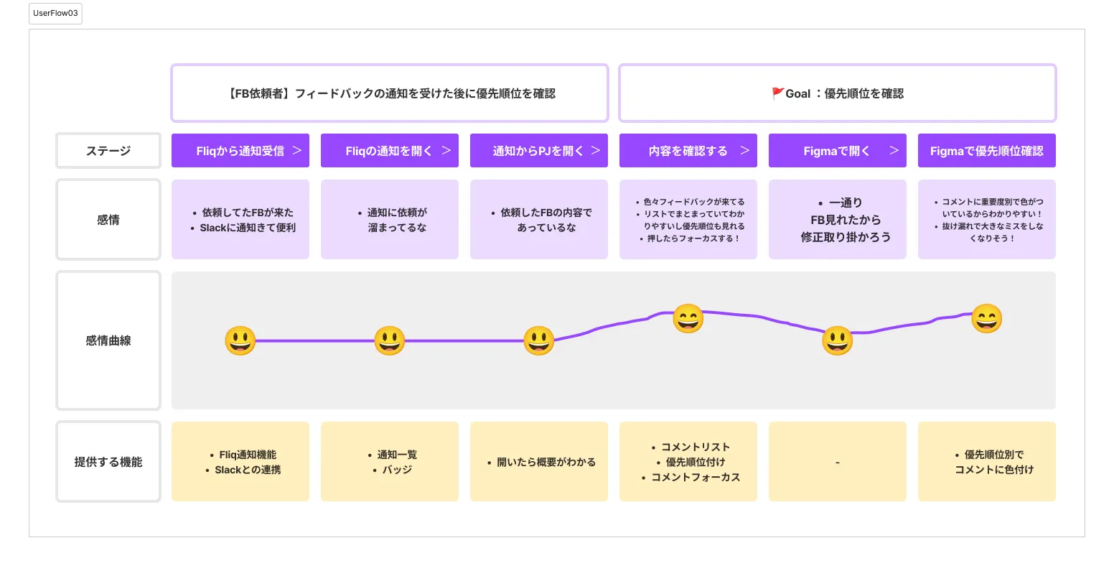The height and width of the screenshot is (566, 1114).
Task: Click the chevron arrow on 通知からPJを開く card
Action: 596,151
